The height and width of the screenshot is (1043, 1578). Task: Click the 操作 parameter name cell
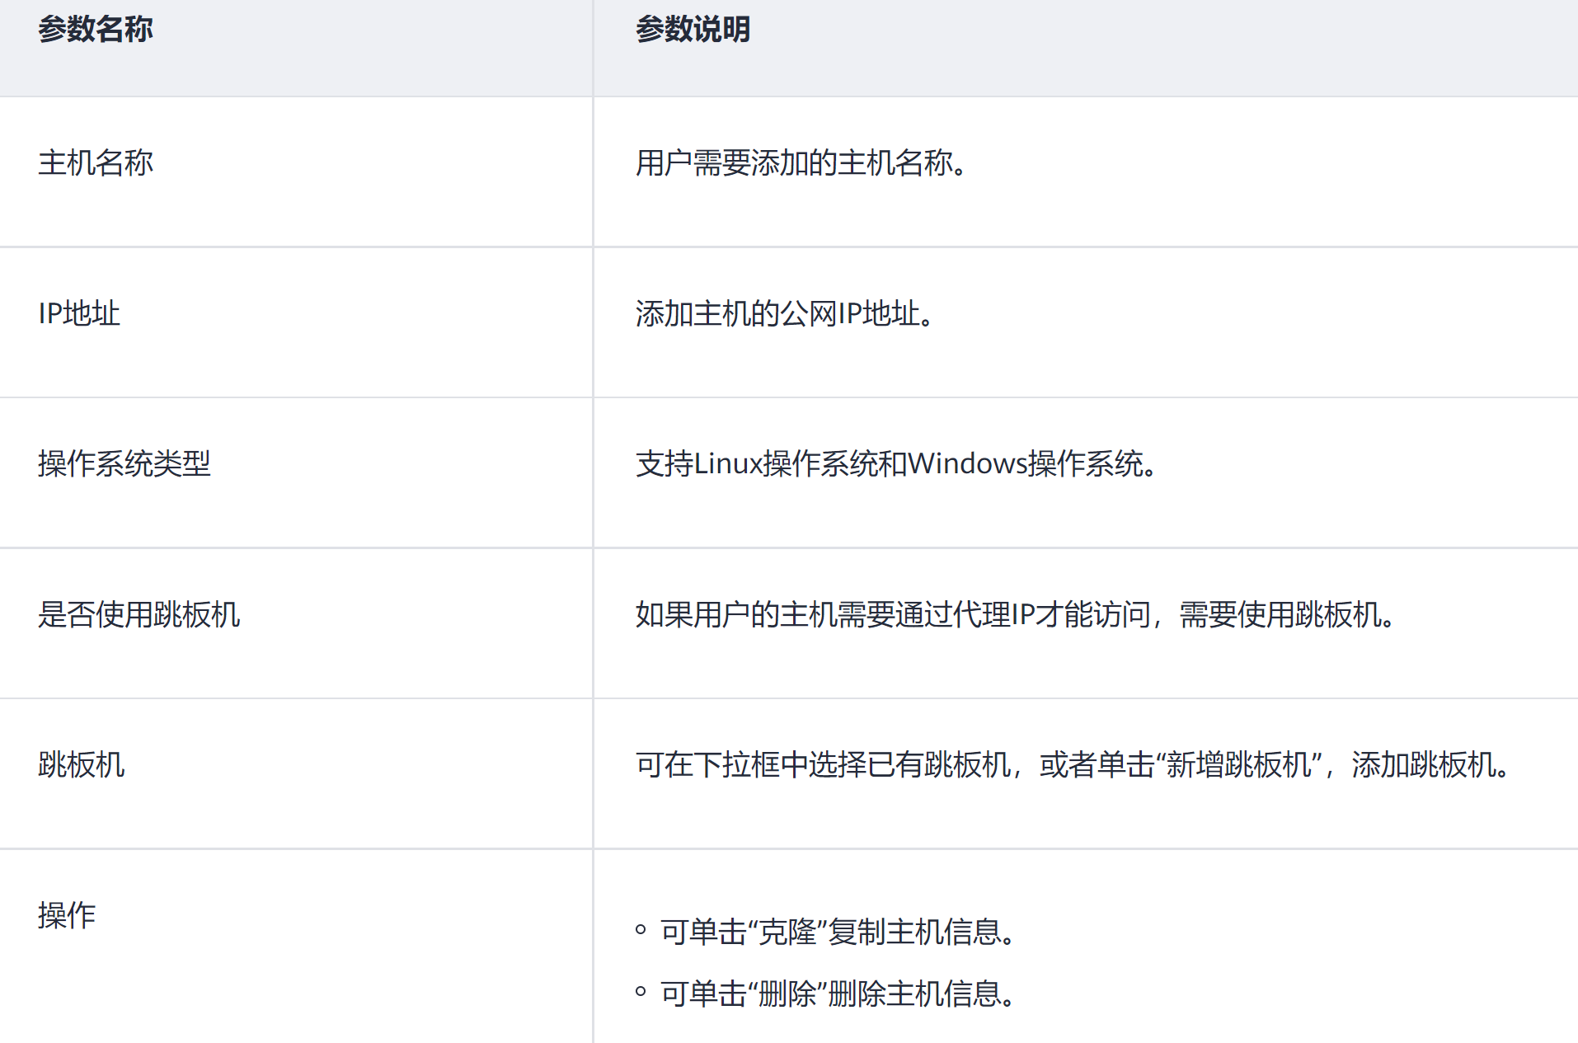67,916
